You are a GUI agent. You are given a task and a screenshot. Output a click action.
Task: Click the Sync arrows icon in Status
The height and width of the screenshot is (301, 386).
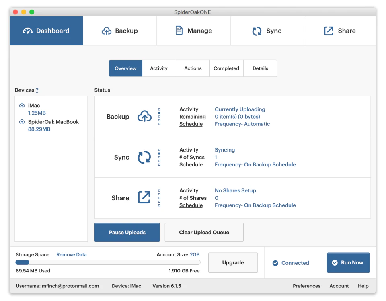point(144,157)
